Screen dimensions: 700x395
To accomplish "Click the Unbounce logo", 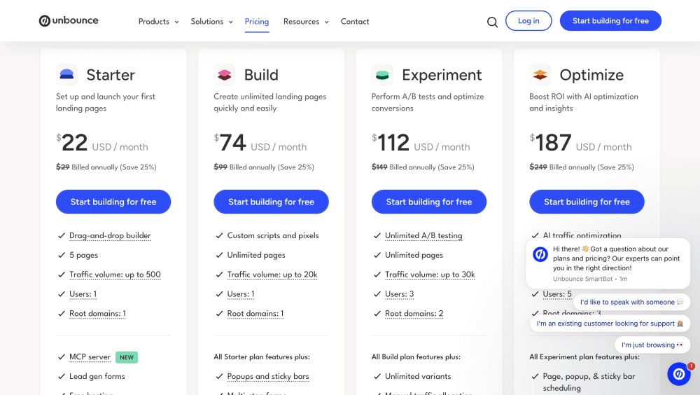I will click(69, 20).
